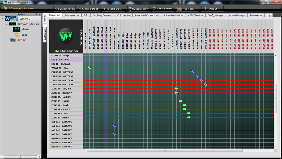Click crosspoint grid horizontal scrollbar thumb
Image resolution: width=282 pixels, height=159 pixels.
[x=164, y=150]
